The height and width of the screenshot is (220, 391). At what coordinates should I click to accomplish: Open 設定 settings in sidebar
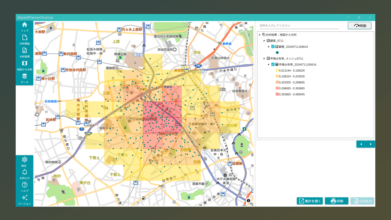(25, 162)
